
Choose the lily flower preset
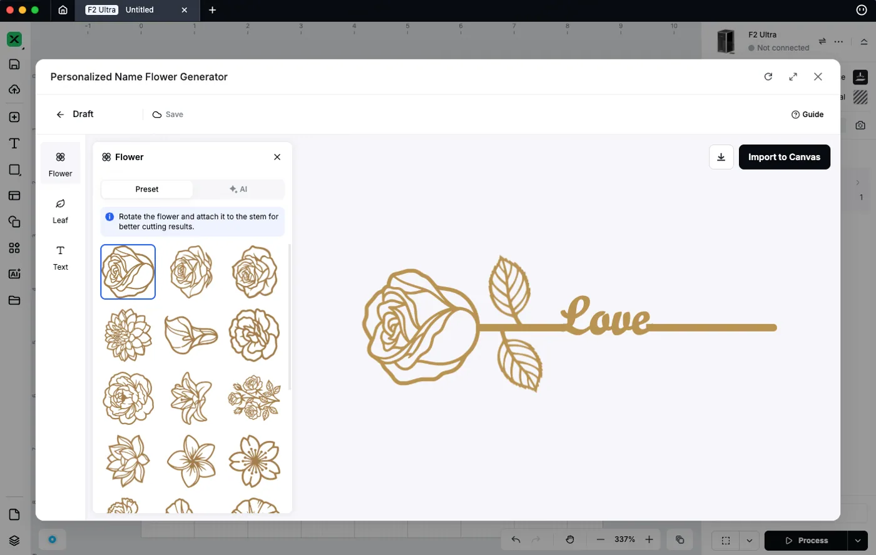pyautogui.click(x=191, y=399)
